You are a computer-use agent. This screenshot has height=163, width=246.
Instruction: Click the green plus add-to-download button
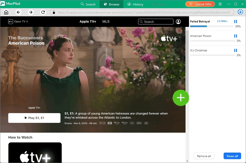pyautogui.click(x=181, y=98)
